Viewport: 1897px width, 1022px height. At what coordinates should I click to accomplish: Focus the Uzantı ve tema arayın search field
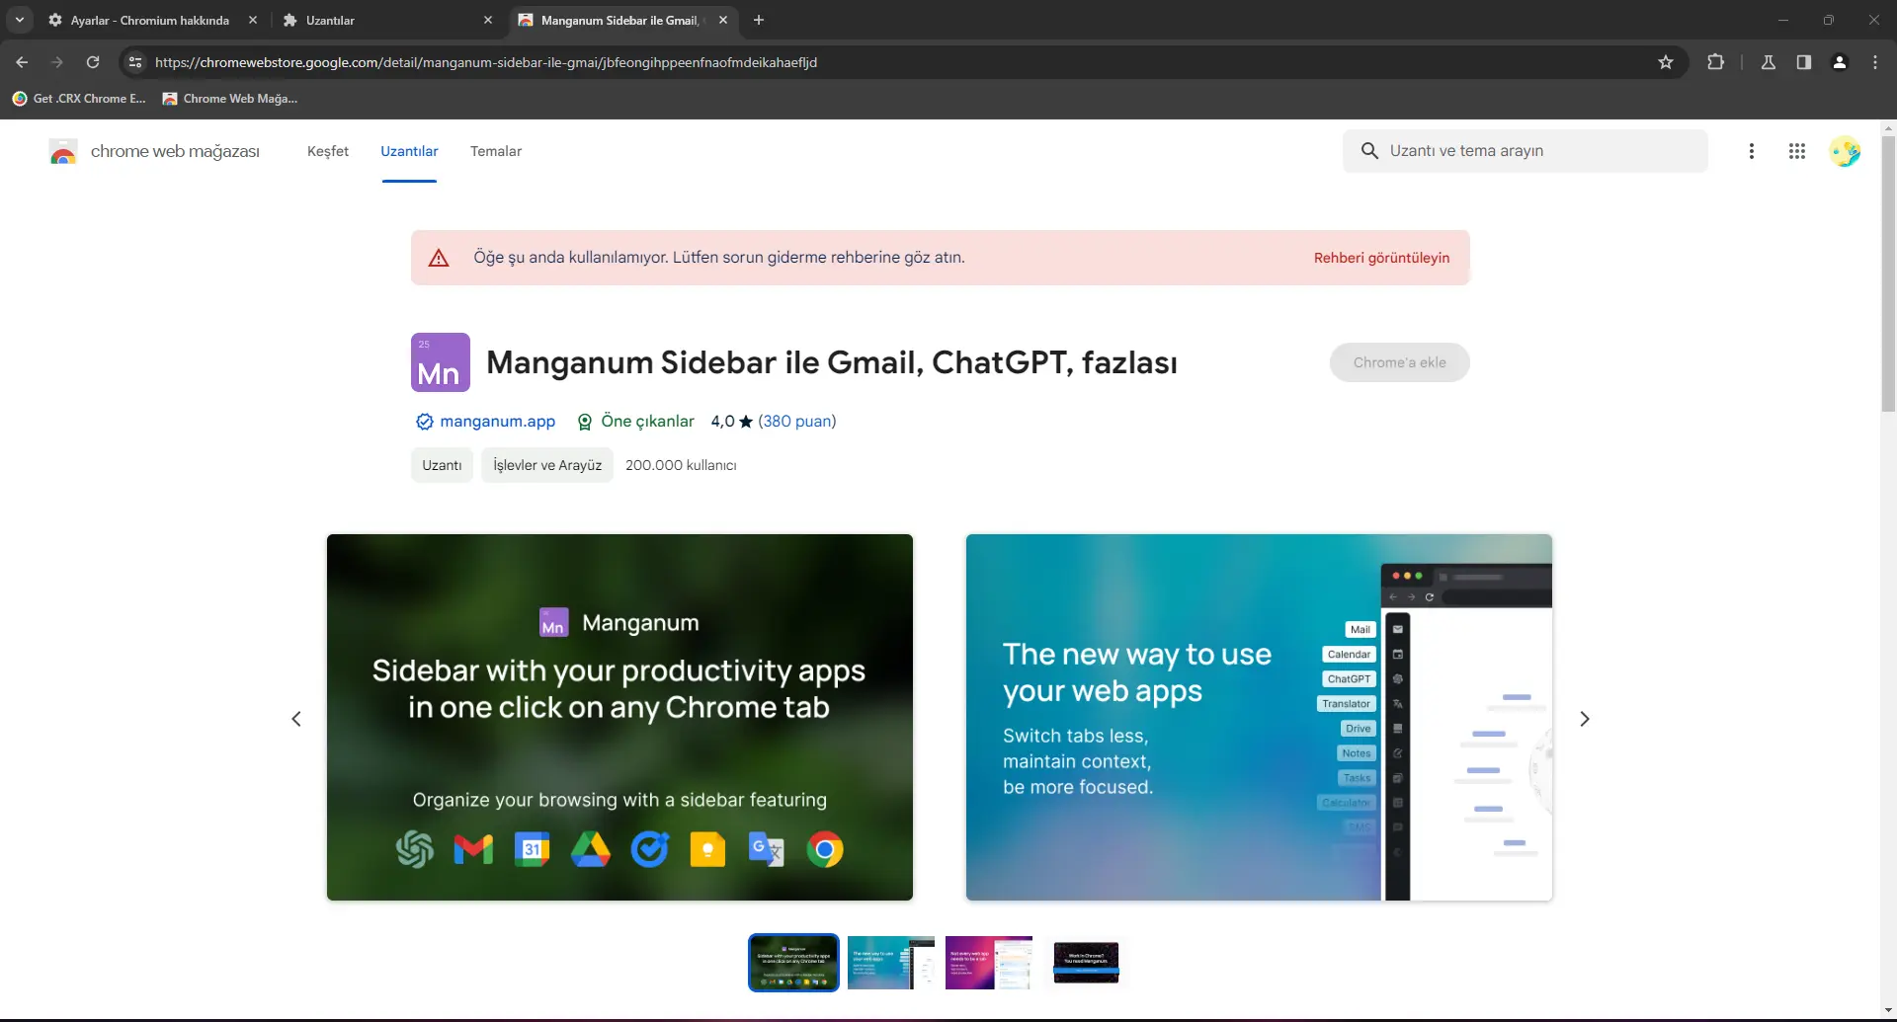click(x=1526, y=151)
